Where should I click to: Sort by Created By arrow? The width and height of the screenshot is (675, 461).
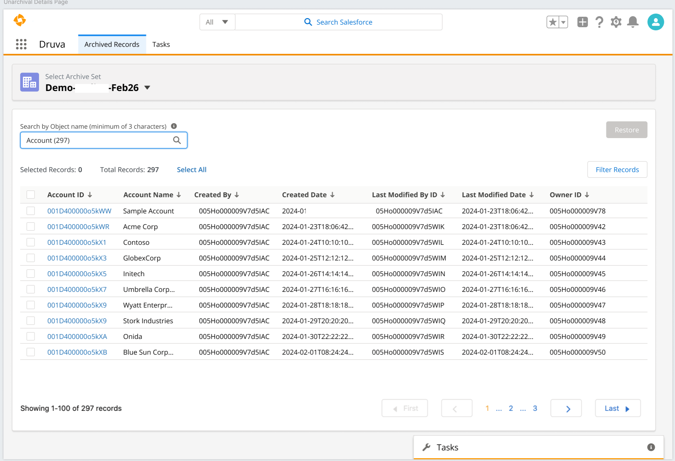point(237,195)
